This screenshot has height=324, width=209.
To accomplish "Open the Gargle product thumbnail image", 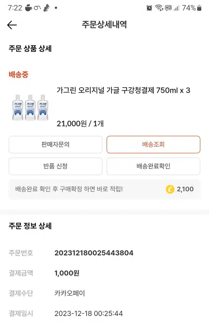I will coord(30,107).
